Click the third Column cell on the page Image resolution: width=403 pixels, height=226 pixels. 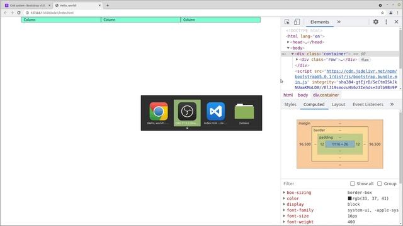point(221,19)
